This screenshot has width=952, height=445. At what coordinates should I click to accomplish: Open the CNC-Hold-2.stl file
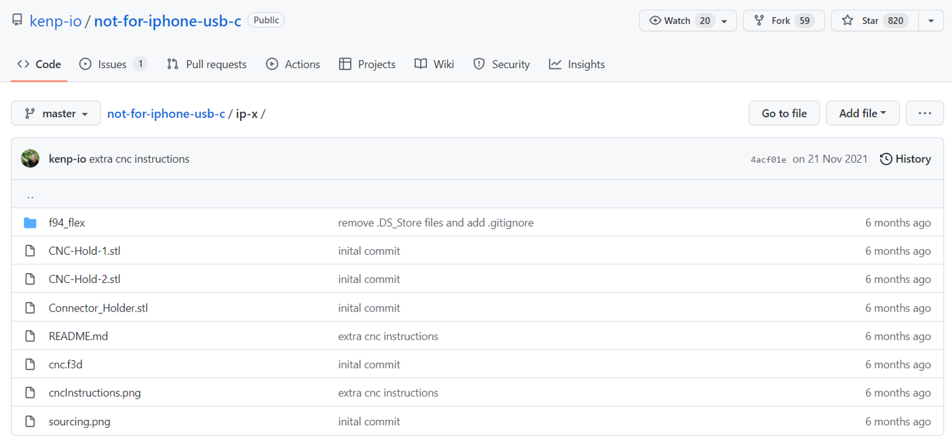[85, 279]
